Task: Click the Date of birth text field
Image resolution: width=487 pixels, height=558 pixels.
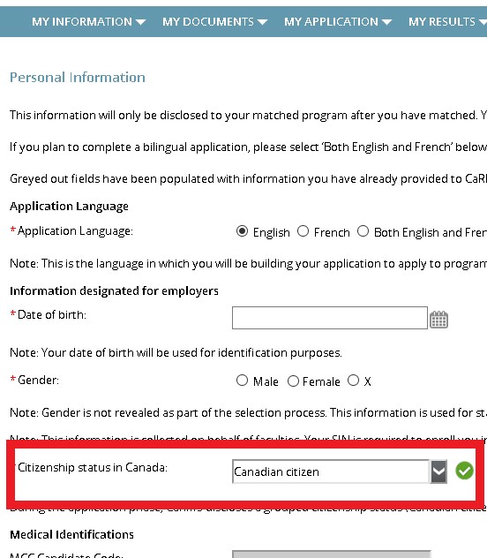Action: [330, 318]
